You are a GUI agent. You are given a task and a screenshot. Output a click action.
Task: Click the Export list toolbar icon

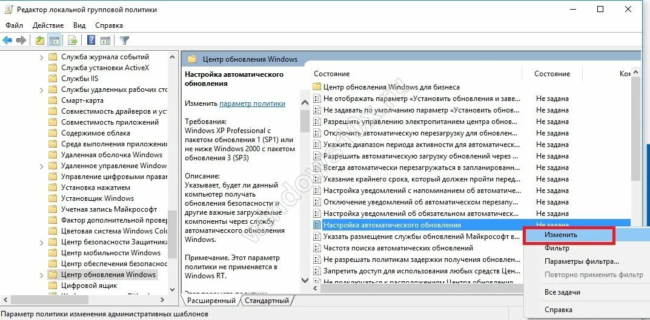pos(73,40)
